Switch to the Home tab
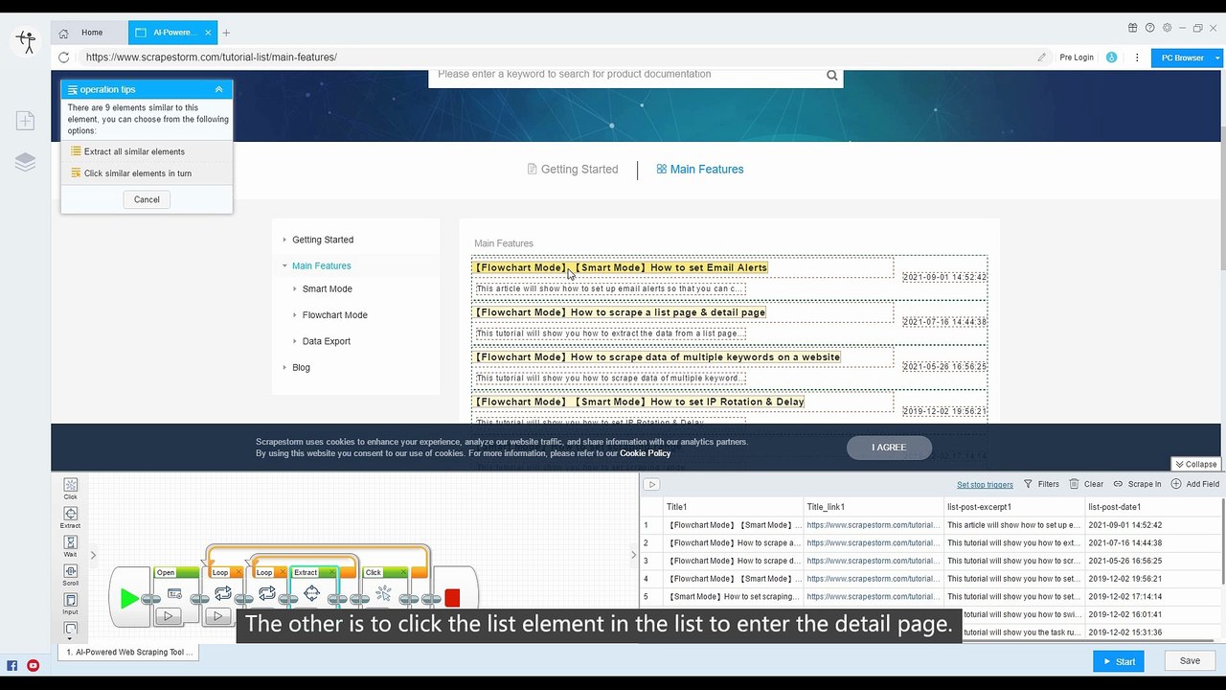Screen dimensions: 1226x690 click(88, 33)
